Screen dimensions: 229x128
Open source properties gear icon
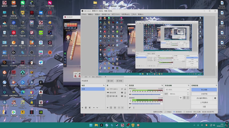[115, 108]
